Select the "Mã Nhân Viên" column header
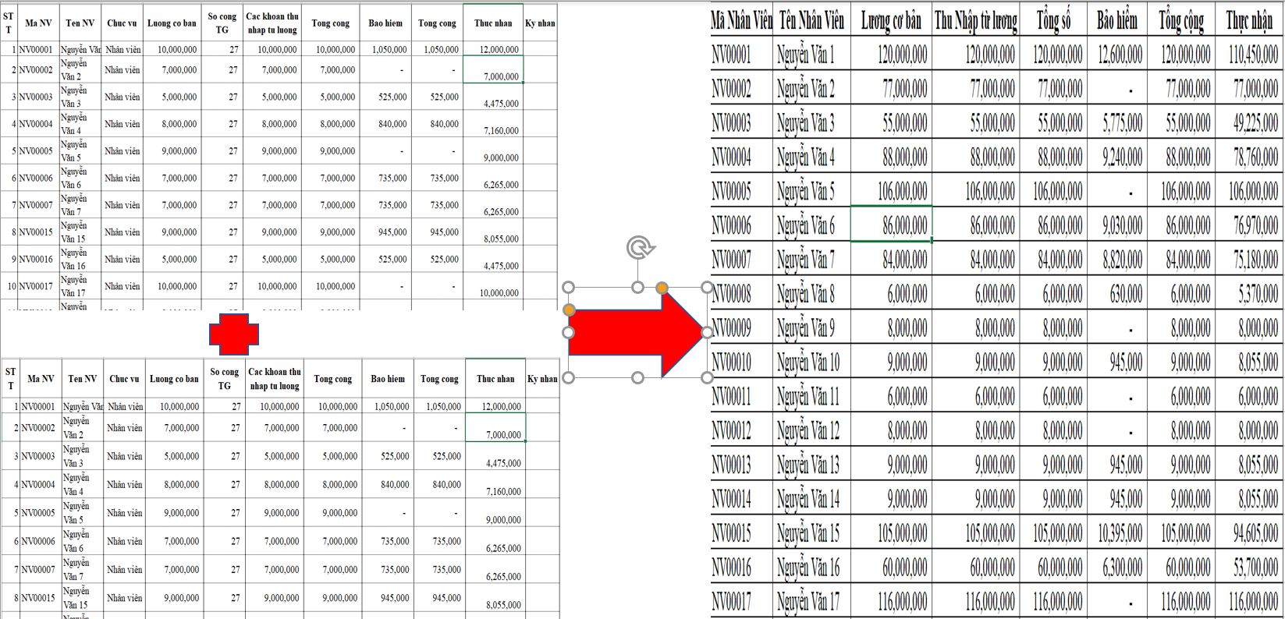Viewport: 1285px width, 619px height. (741, 21)
